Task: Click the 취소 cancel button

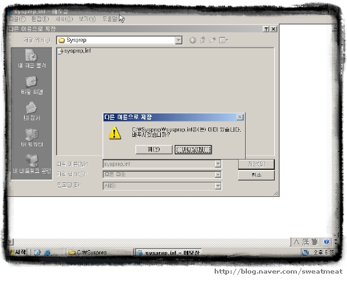Action: 256,175
